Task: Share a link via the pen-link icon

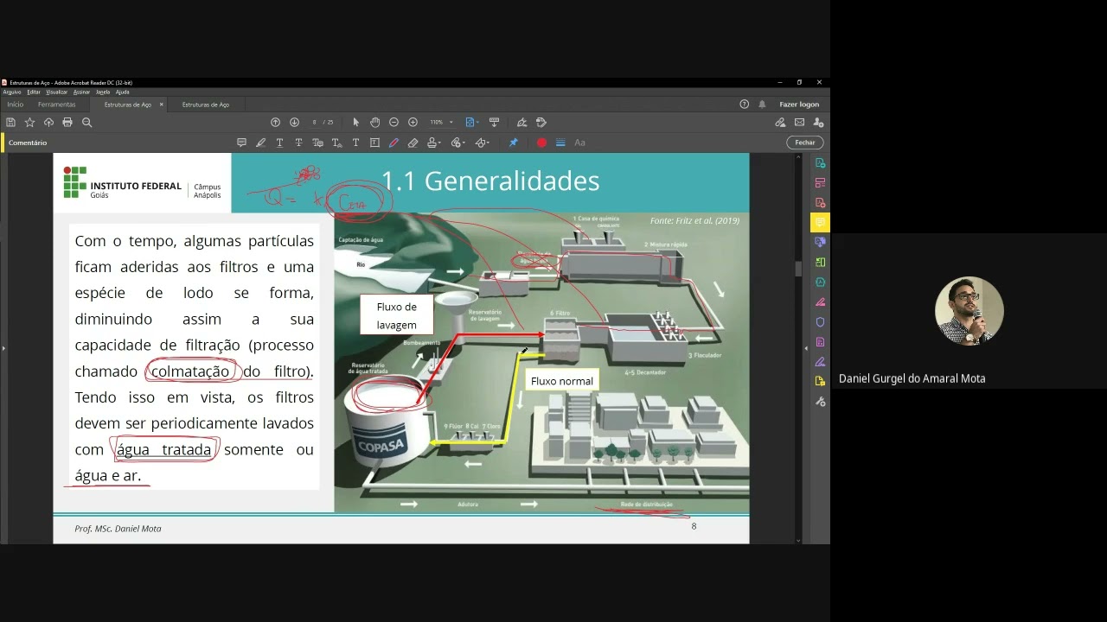Action: pos(780,123)
